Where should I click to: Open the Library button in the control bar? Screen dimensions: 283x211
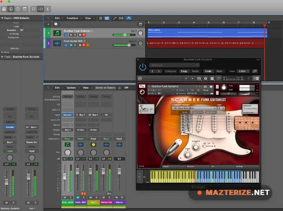point(4,9)
